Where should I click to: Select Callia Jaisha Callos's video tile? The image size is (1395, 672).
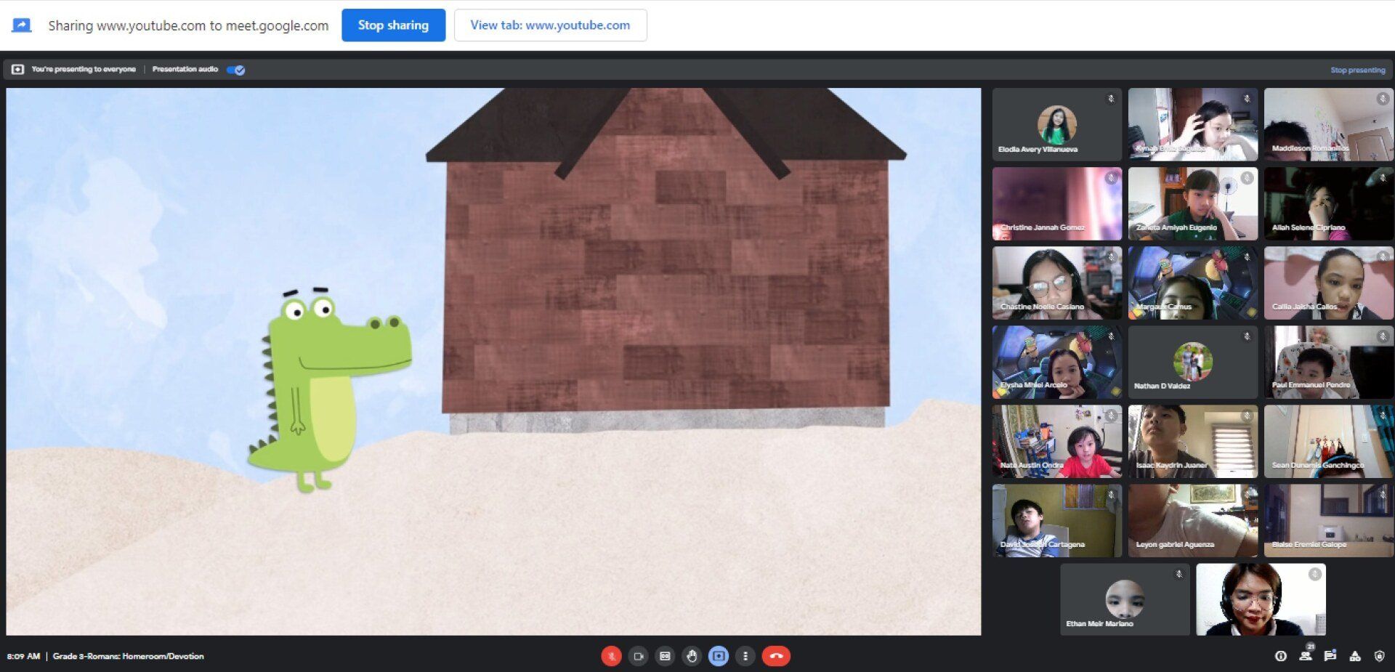point(1329,283)
